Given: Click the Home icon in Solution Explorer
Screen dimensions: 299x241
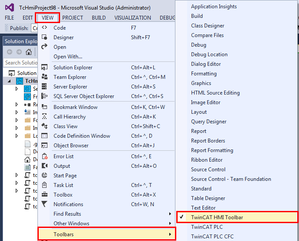Looking at the screenshot, I should [29, 52].
